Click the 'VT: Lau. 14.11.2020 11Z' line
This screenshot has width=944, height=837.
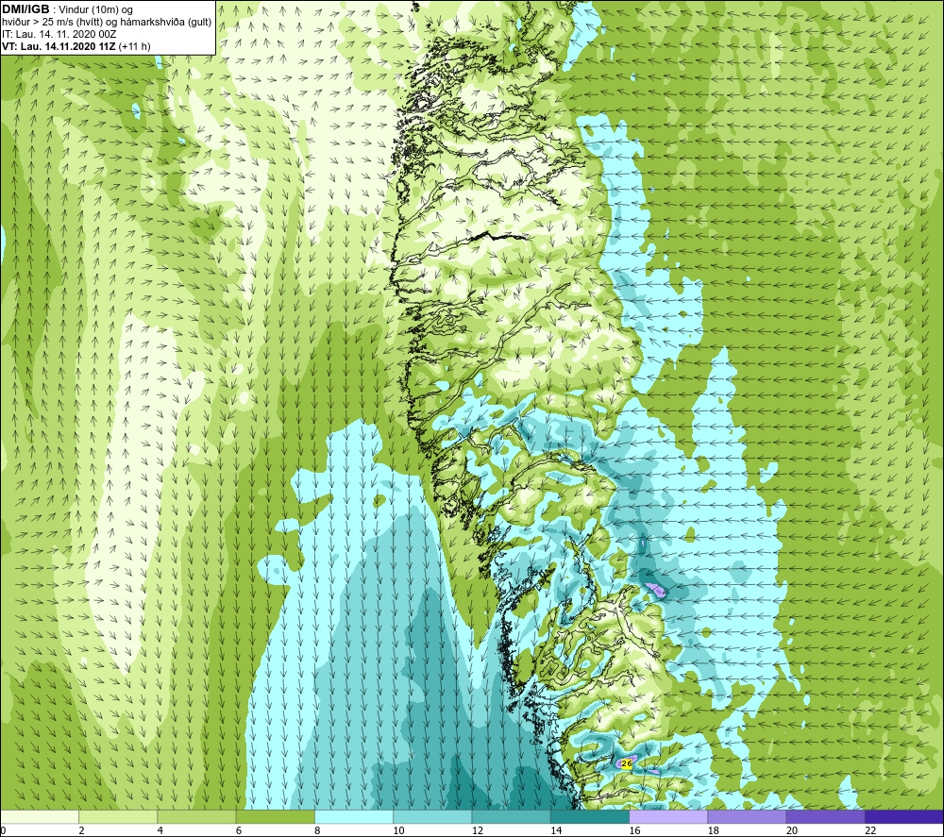coord(59,46)
